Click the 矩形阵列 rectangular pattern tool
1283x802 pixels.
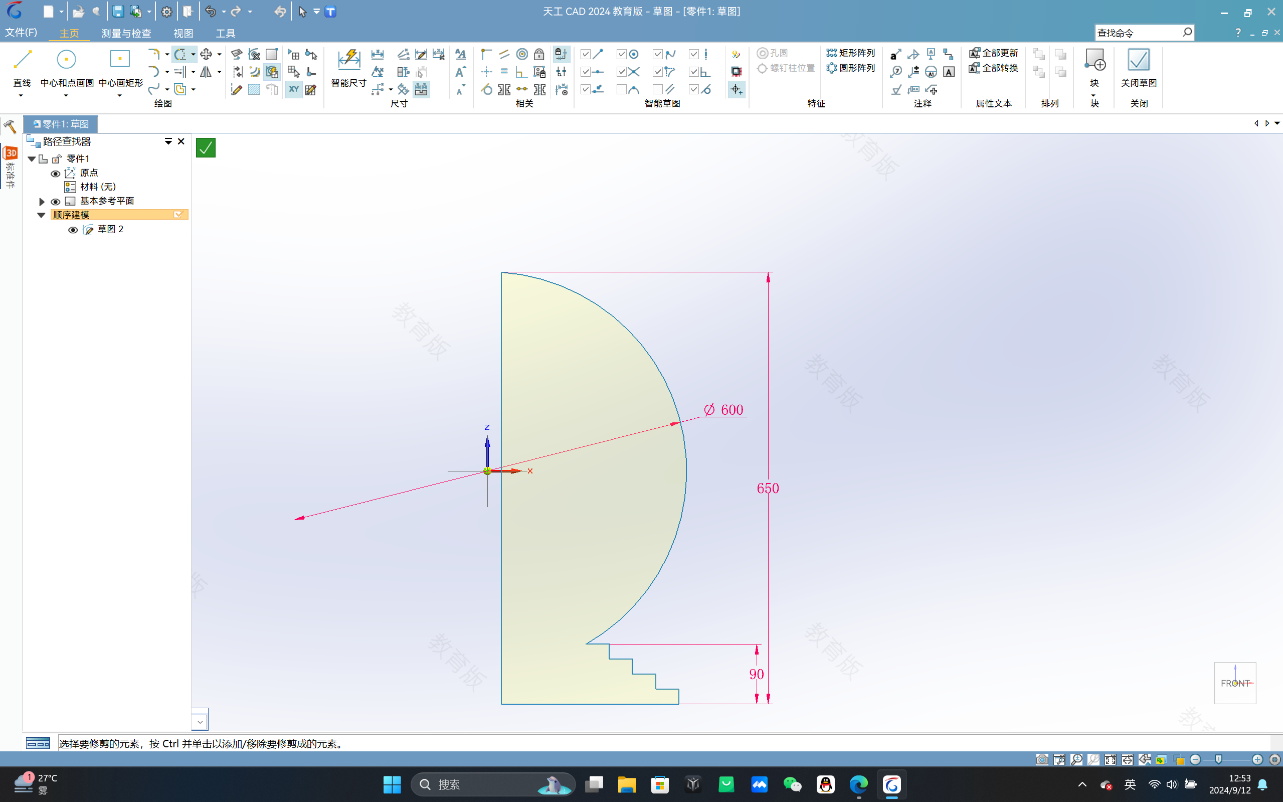pyautogui.click(x=851, y=53)
